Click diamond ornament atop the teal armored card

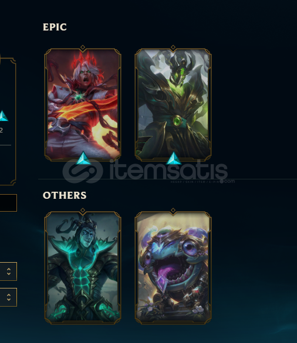83,210
